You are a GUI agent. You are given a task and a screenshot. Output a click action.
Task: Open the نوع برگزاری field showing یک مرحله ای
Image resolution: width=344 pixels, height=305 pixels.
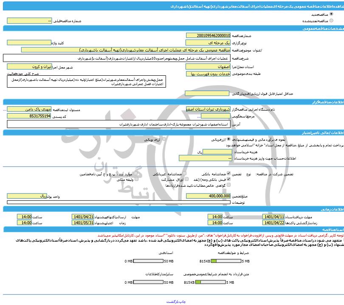tap(208, 43)
